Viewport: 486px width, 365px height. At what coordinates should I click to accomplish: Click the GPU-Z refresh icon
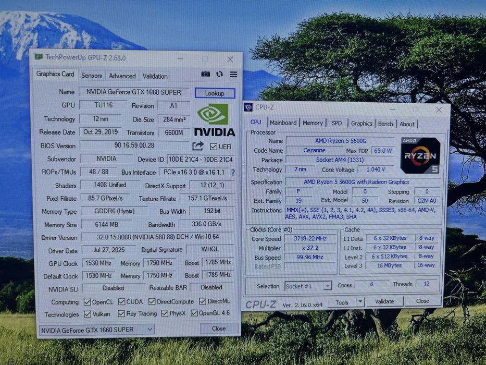219,74
